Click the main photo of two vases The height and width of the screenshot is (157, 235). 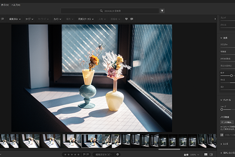click(x=92, y=78)
